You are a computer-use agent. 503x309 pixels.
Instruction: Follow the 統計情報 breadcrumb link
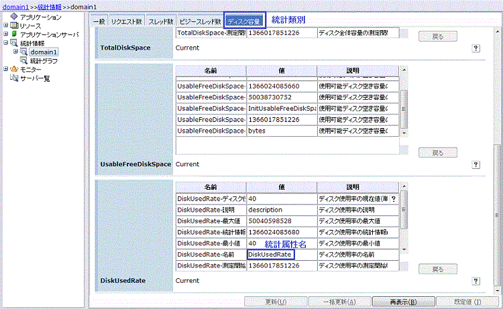click(50, 6)
